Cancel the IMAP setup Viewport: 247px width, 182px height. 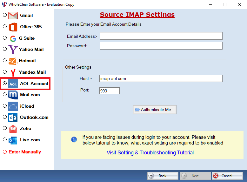(227, 176)
